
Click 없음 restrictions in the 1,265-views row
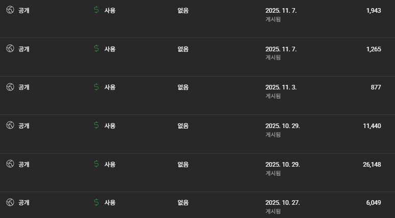[183, 49]
